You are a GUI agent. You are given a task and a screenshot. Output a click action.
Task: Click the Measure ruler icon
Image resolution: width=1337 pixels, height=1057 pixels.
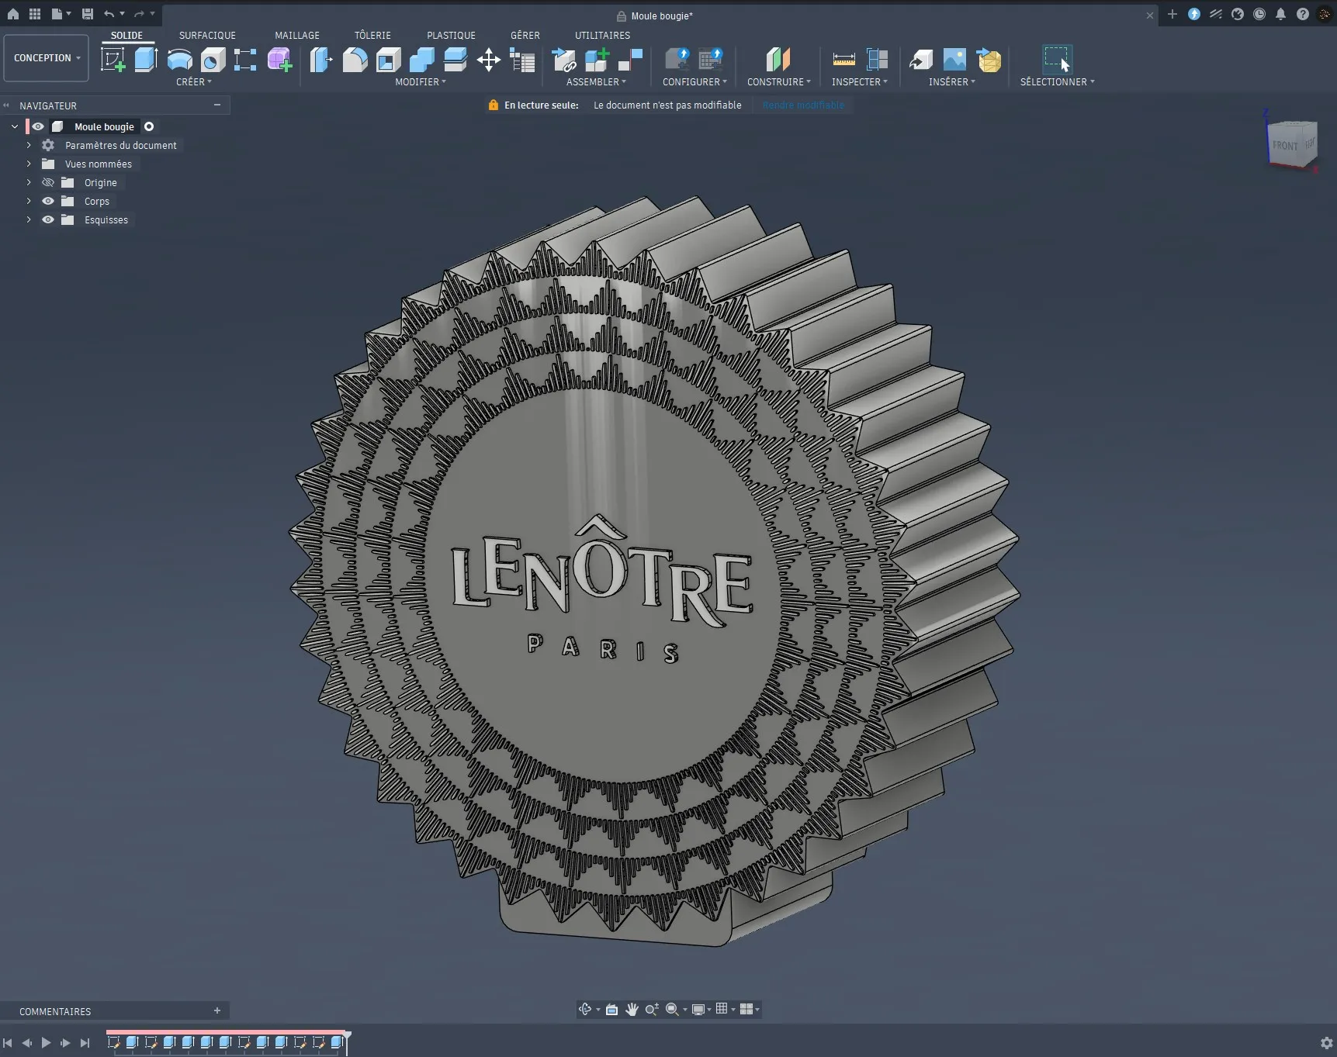click(843, 60)
